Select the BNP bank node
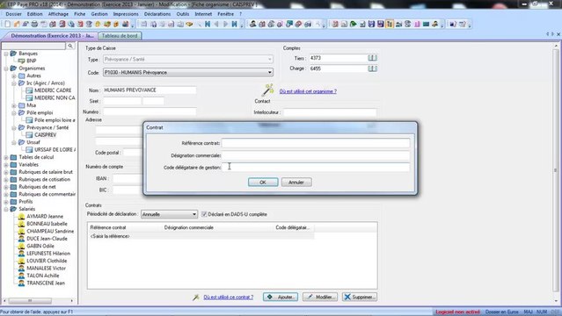 point(31,61)
